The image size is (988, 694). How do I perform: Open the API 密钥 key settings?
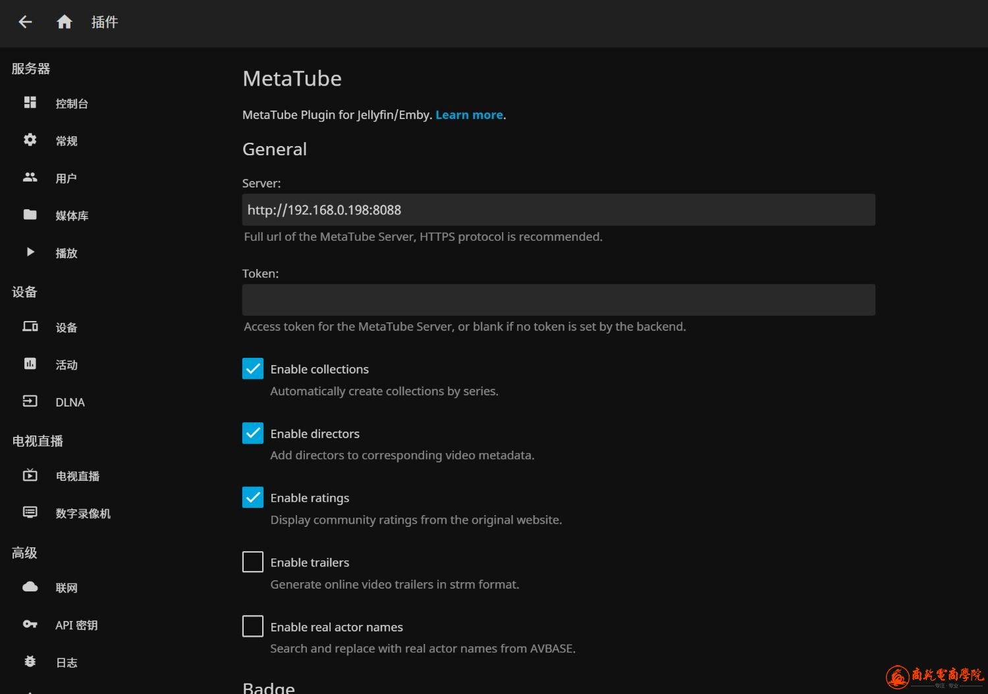pyautogui.click(x=76, y=625)
